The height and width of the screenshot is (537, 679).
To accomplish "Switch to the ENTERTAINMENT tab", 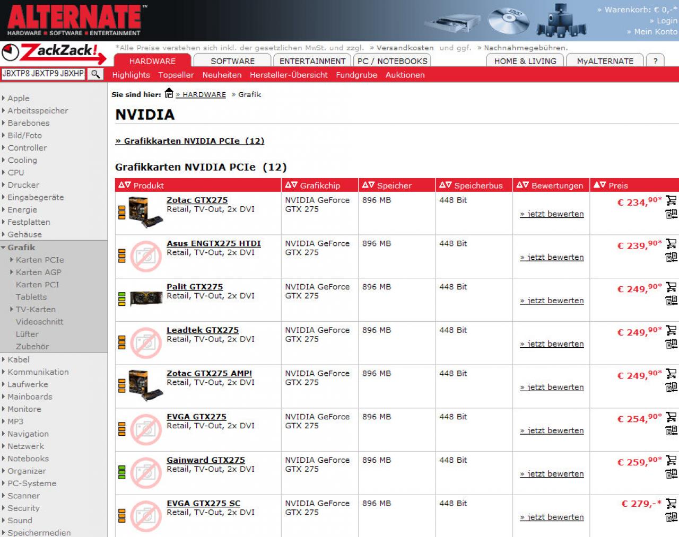I will pyautogui.click(x=312, y=61).
